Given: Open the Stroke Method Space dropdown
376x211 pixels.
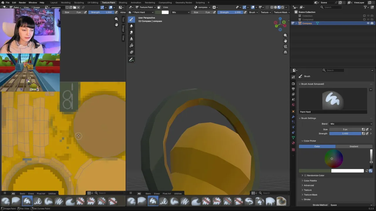Looking at the screenshot, I should tap(351, 205).
